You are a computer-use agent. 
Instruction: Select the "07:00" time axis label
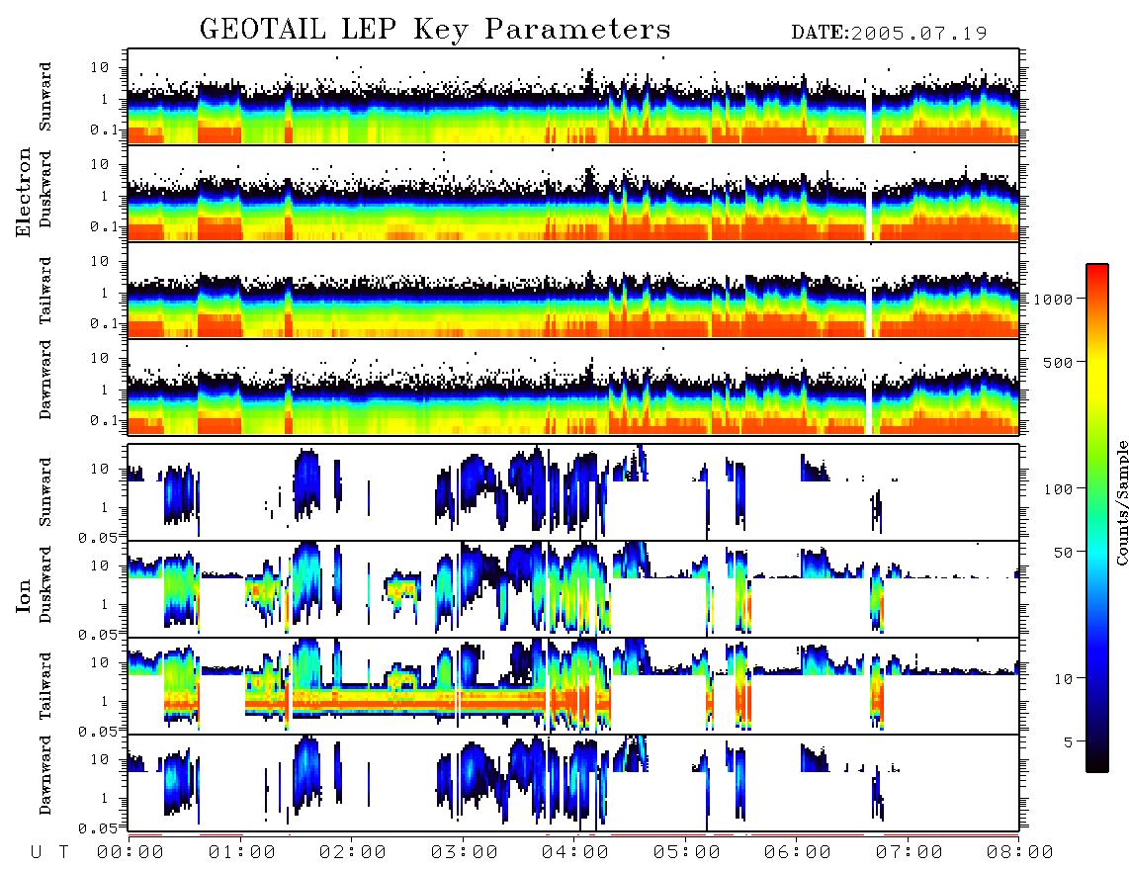point(910,853)
